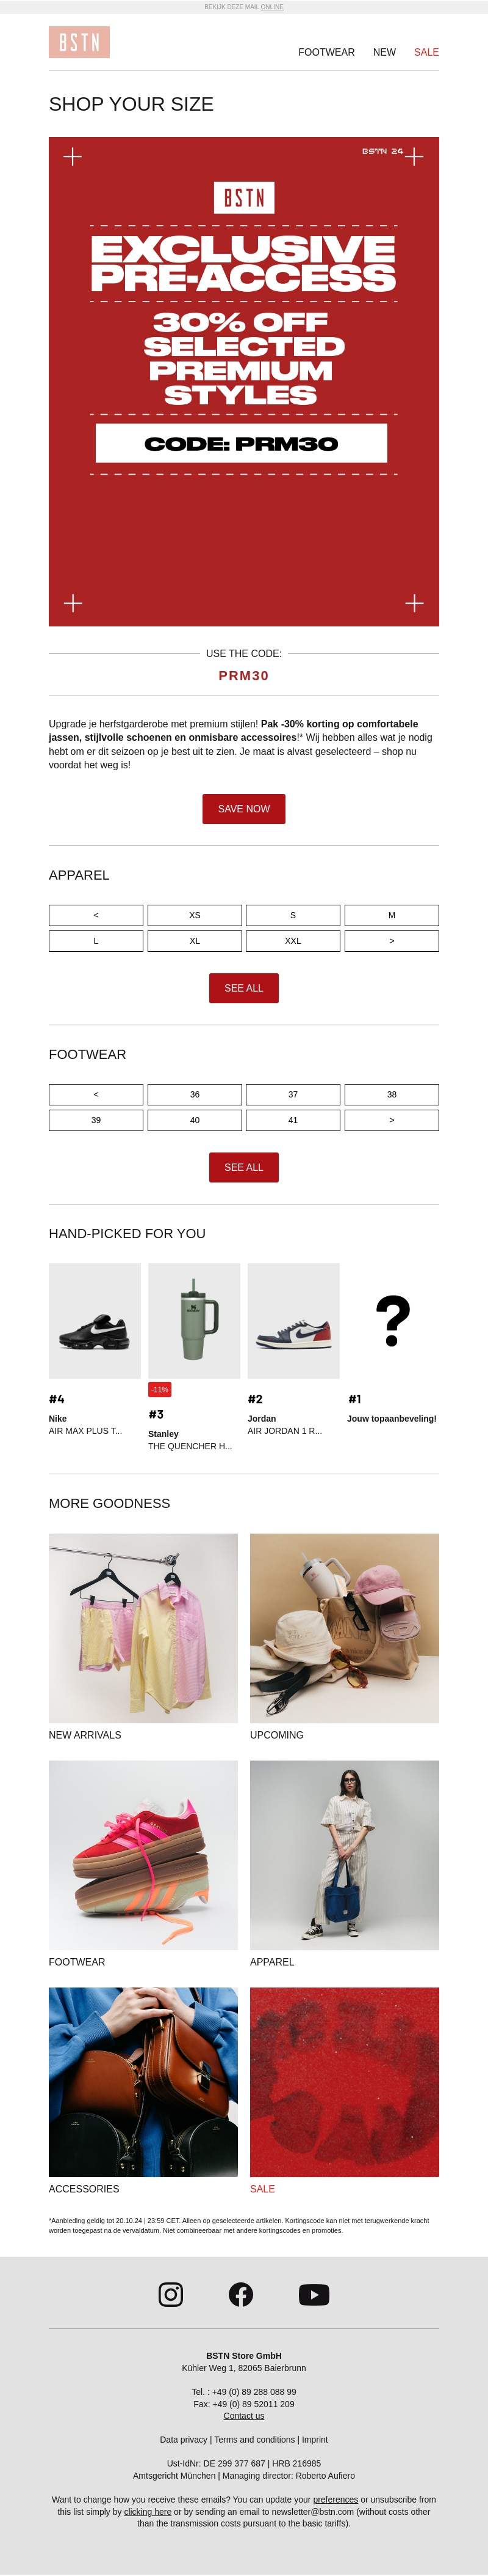Click the question mark recommendation icon
Image resolution: width=488 pixels, height=2576 pixels.
(x=392, y=1320)
